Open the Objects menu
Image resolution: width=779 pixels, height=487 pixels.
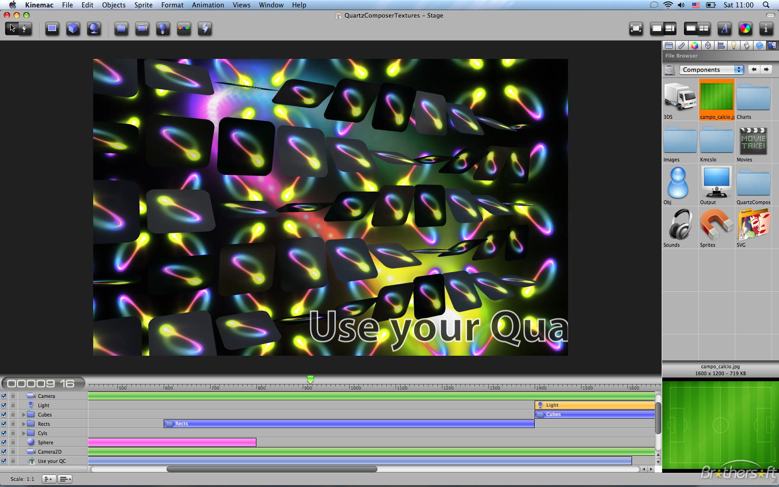point(114,5)
